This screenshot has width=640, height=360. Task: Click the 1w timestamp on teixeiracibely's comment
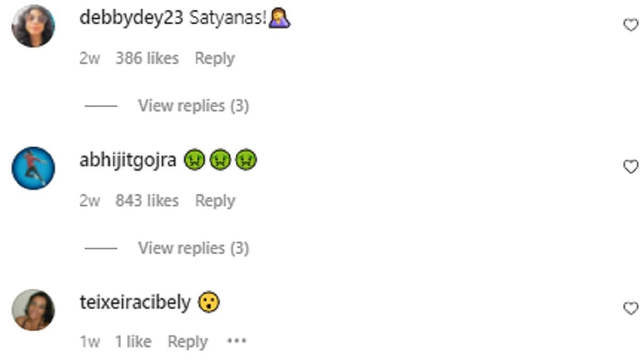pos(90,342)
